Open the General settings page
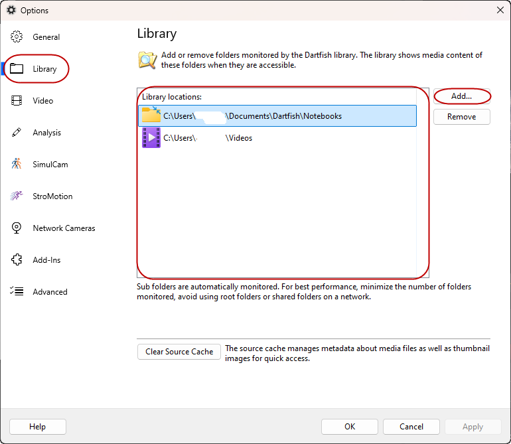 [46, 37]
